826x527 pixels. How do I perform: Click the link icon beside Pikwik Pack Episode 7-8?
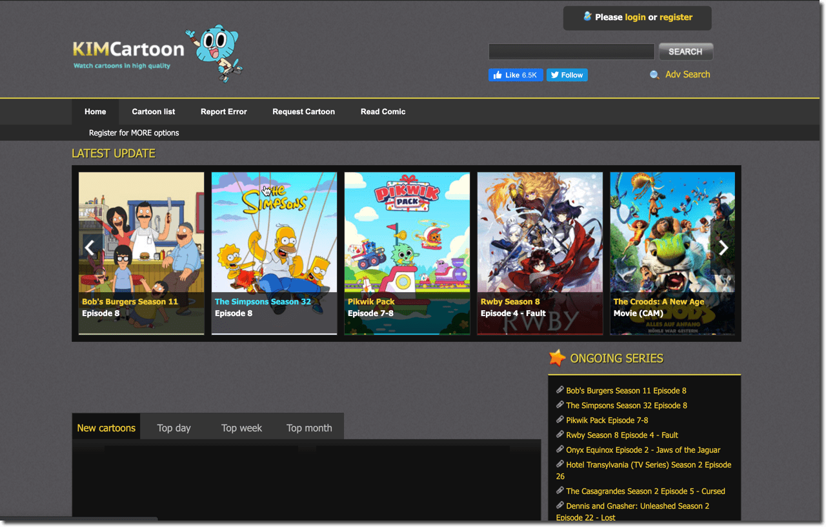pyautogui.click(x=560, y=420)
